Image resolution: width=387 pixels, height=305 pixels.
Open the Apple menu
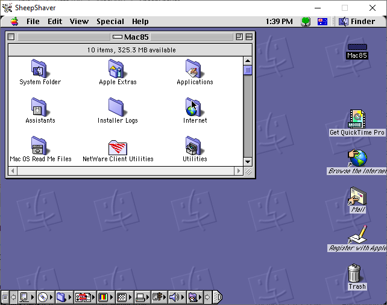click(x=14, y=22)
